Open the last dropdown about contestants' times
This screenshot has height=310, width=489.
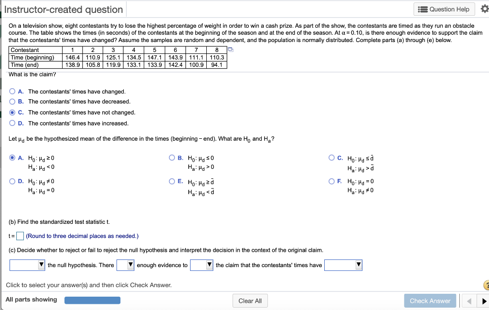(343, 265)
